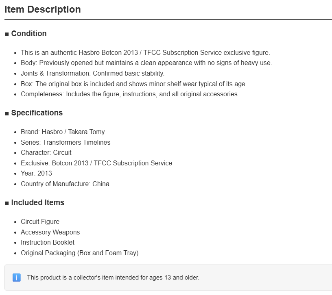Click the Instruction Booklet list item

[x=48, y=242]
